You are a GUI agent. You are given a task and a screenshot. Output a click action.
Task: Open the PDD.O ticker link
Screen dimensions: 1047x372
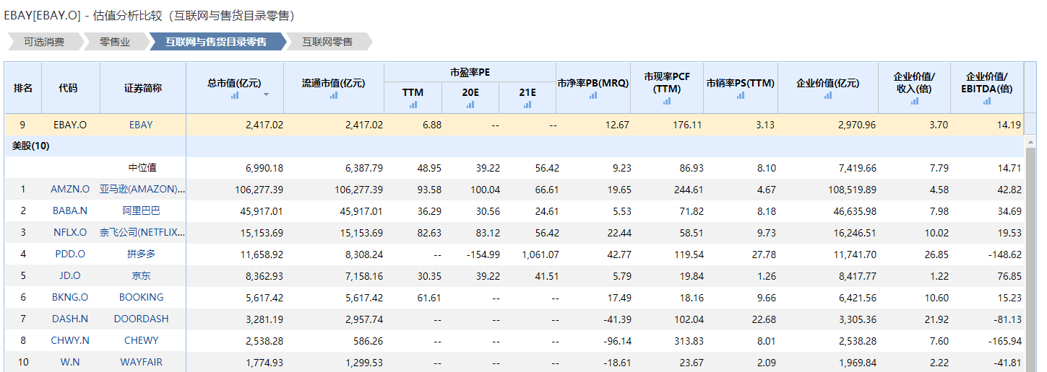pos(70,254)
